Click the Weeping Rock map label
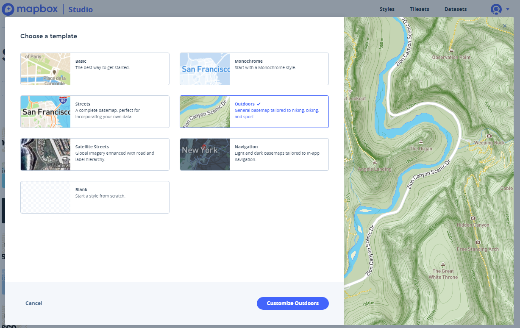The width and height of the screenshot is (520, 328). point(489,143)
